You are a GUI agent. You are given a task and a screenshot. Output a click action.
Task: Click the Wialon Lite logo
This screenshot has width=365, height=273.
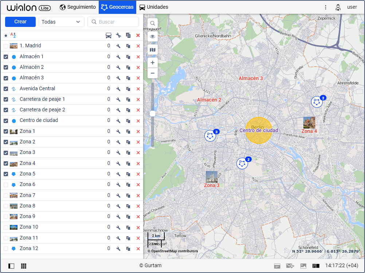tap(29, 8)
